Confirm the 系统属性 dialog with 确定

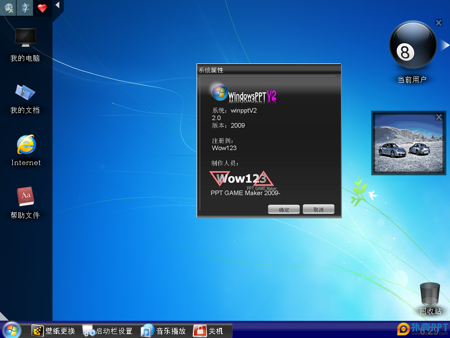point(284,209)
